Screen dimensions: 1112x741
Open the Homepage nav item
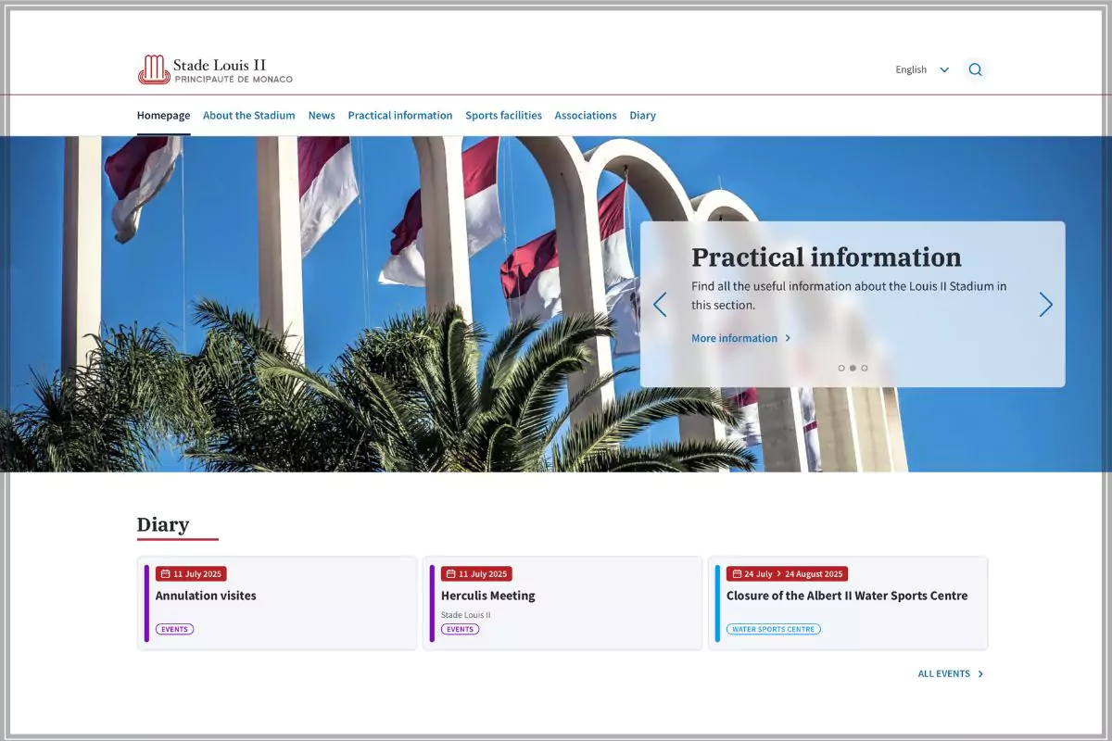(164, 116)
